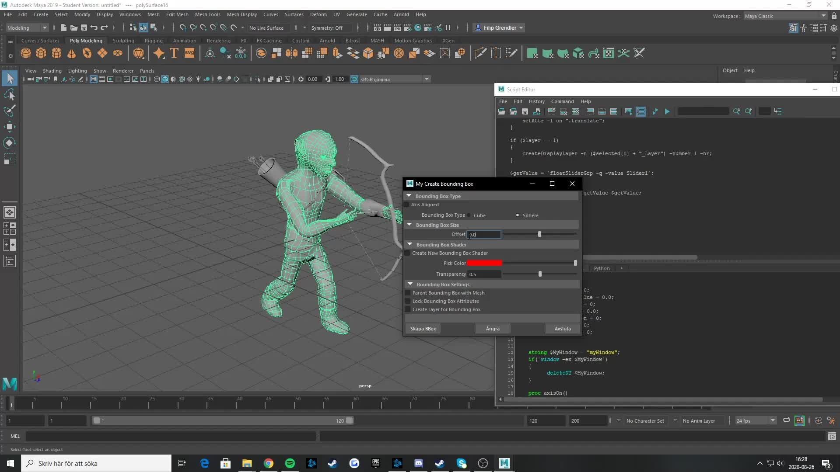Select the Multi-Cut tool icon
This screenshot has height=472, width=840.
tap(480, 52)
